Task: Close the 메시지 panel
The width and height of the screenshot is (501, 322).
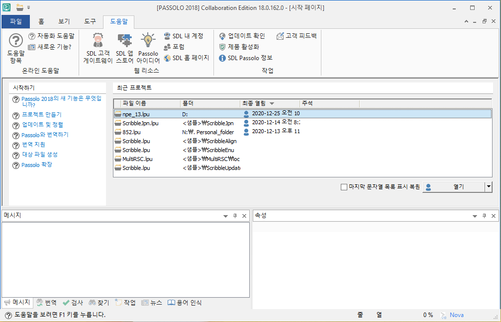Action: click(244, 216)
